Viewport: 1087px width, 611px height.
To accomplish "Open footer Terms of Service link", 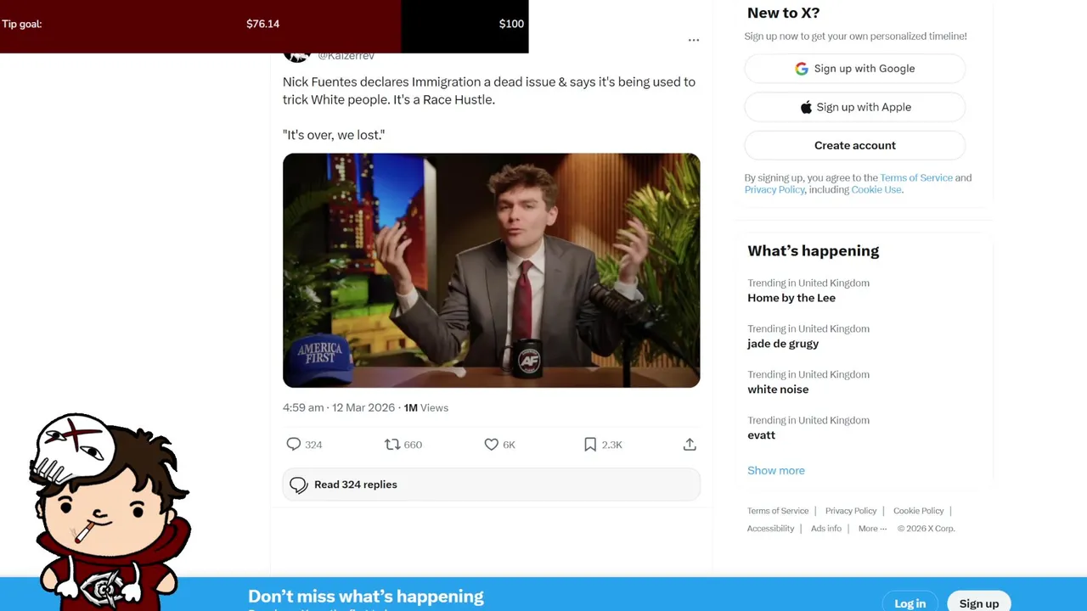I will [778, 511].
